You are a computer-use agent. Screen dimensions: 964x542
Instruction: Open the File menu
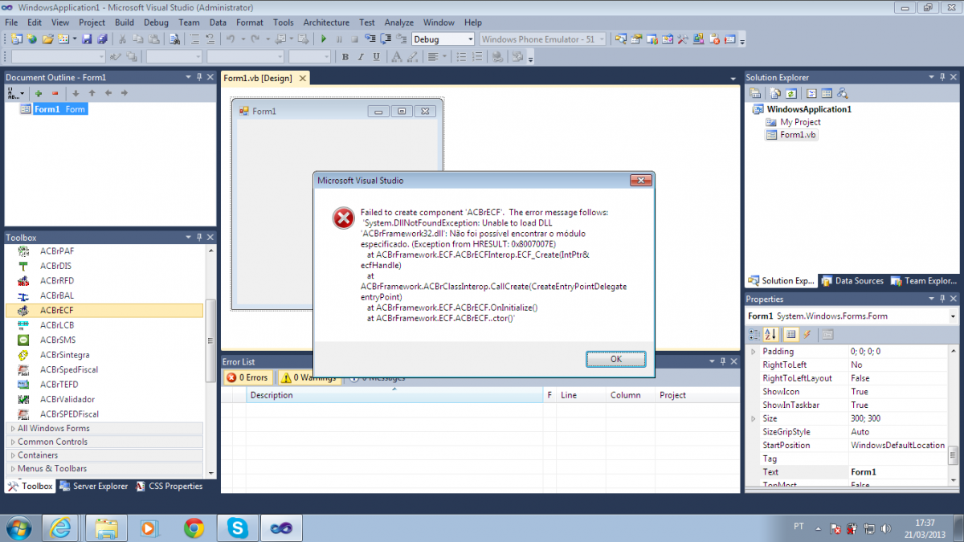pyautogui.click(x=11, y=22)
